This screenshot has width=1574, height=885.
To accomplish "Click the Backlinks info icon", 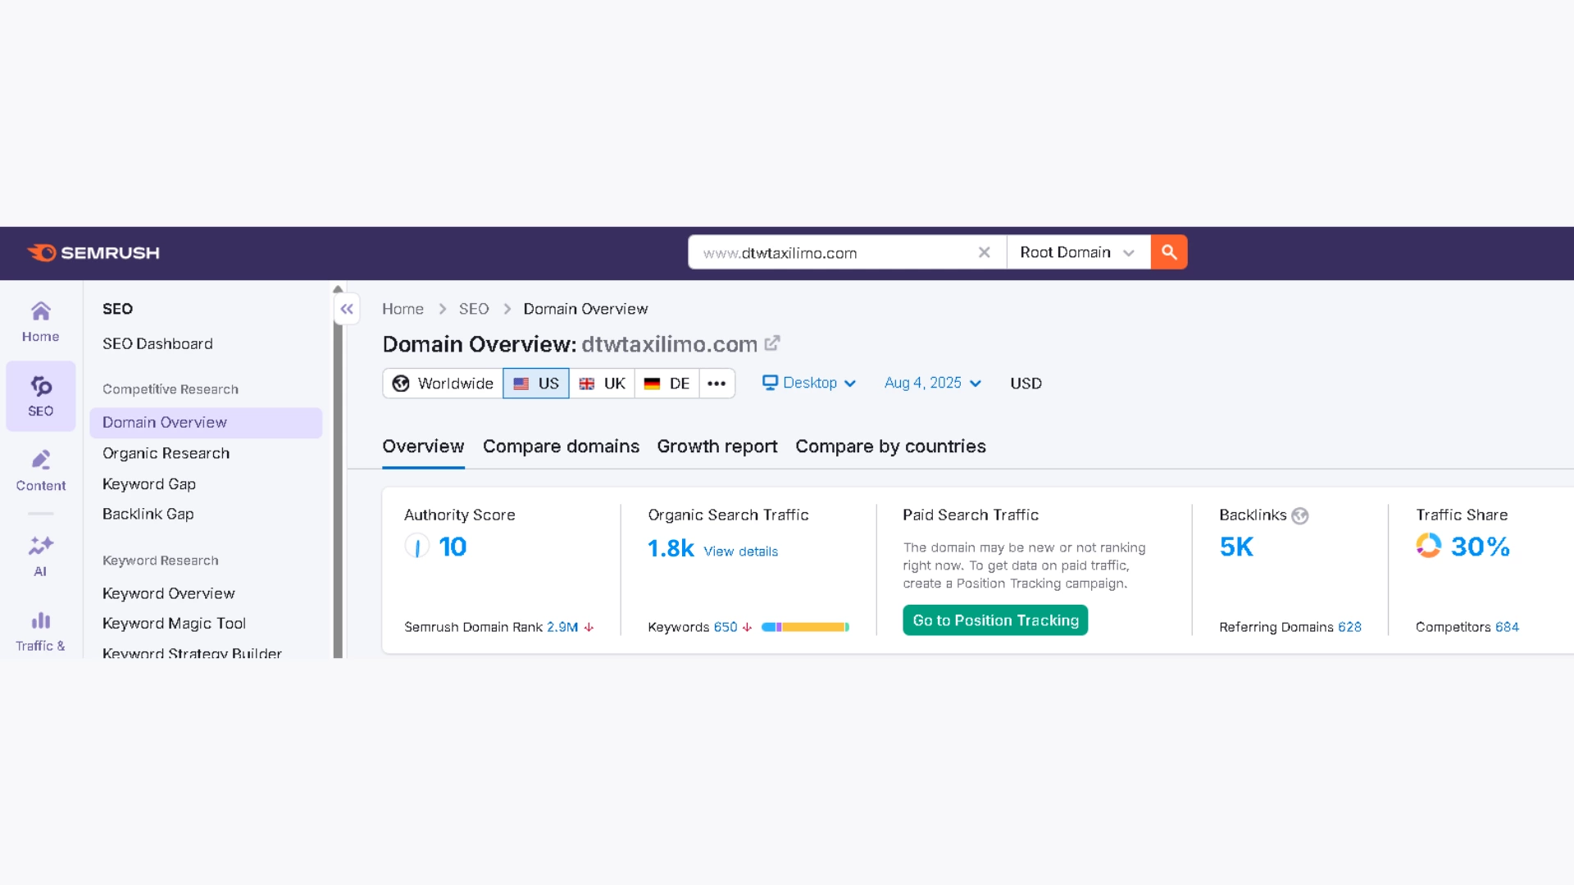I will pos(1299,515).
